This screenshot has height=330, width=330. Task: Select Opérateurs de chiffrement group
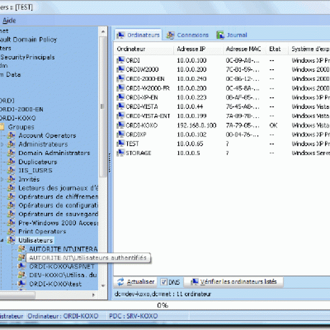(x=58, y=196)
